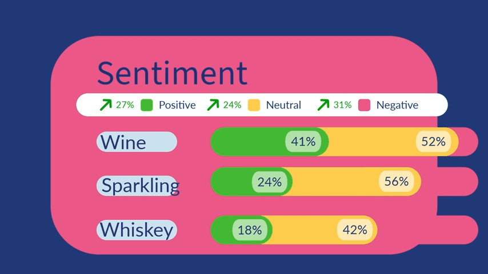488x274 pixels.
Task: Click the Neutral legend label
Action: point(283,105)
